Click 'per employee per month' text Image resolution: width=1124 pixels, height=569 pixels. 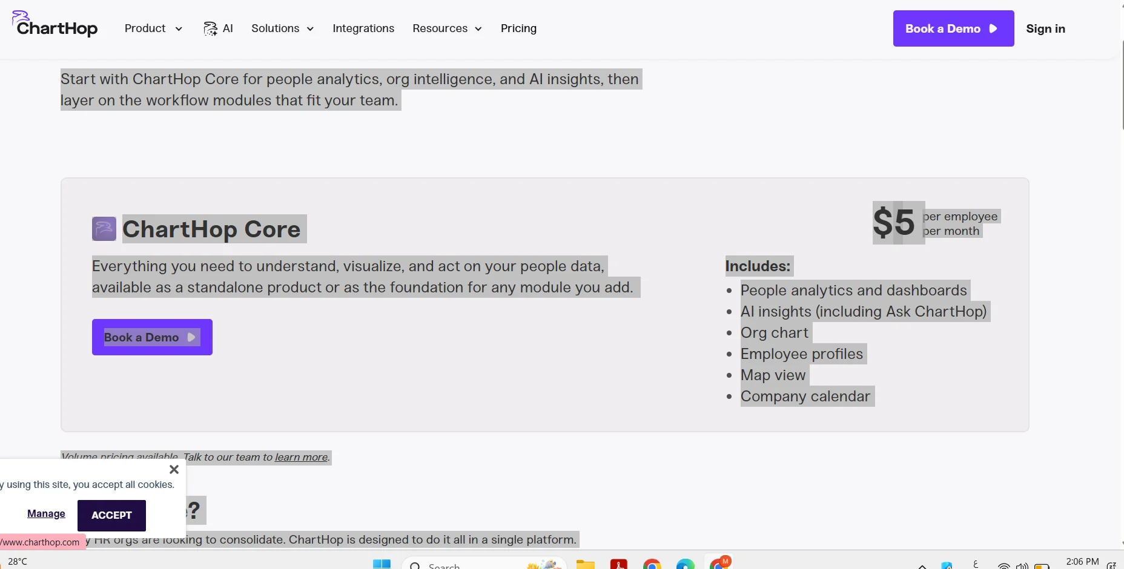click(960, 223)
